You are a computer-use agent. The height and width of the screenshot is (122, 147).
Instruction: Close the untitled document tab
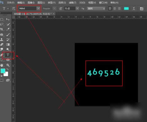pos(54,14)
